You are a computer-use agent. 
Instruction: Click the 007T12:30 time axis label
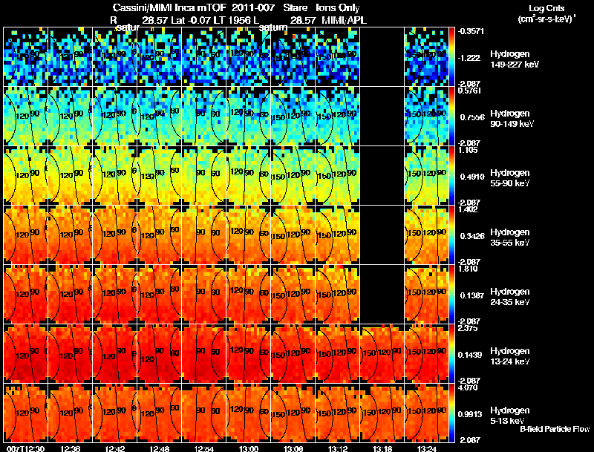[x=26, y=448]
